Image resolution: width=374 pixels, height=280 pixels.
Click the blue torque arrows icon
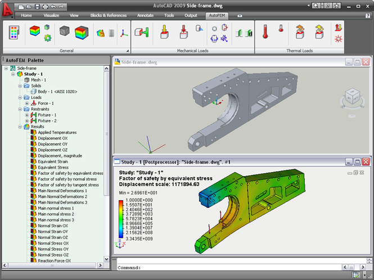[x=214, y=38]
